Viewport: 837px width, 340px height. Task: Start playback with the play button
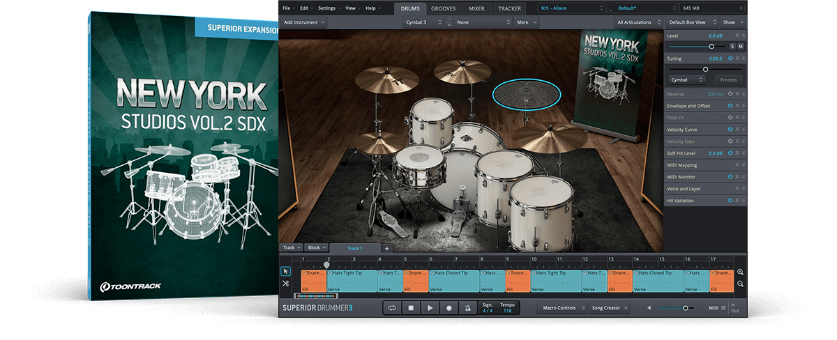[430, 308]
